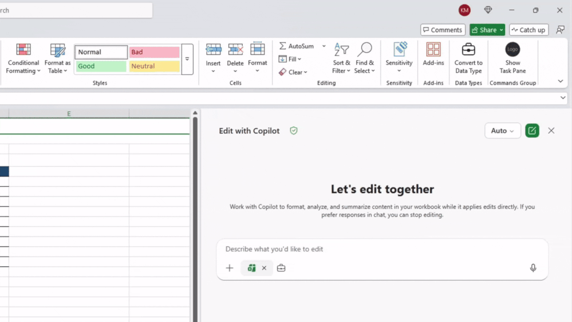
Task: Apply the Neutral cell style
Action: tap(154, 66)
